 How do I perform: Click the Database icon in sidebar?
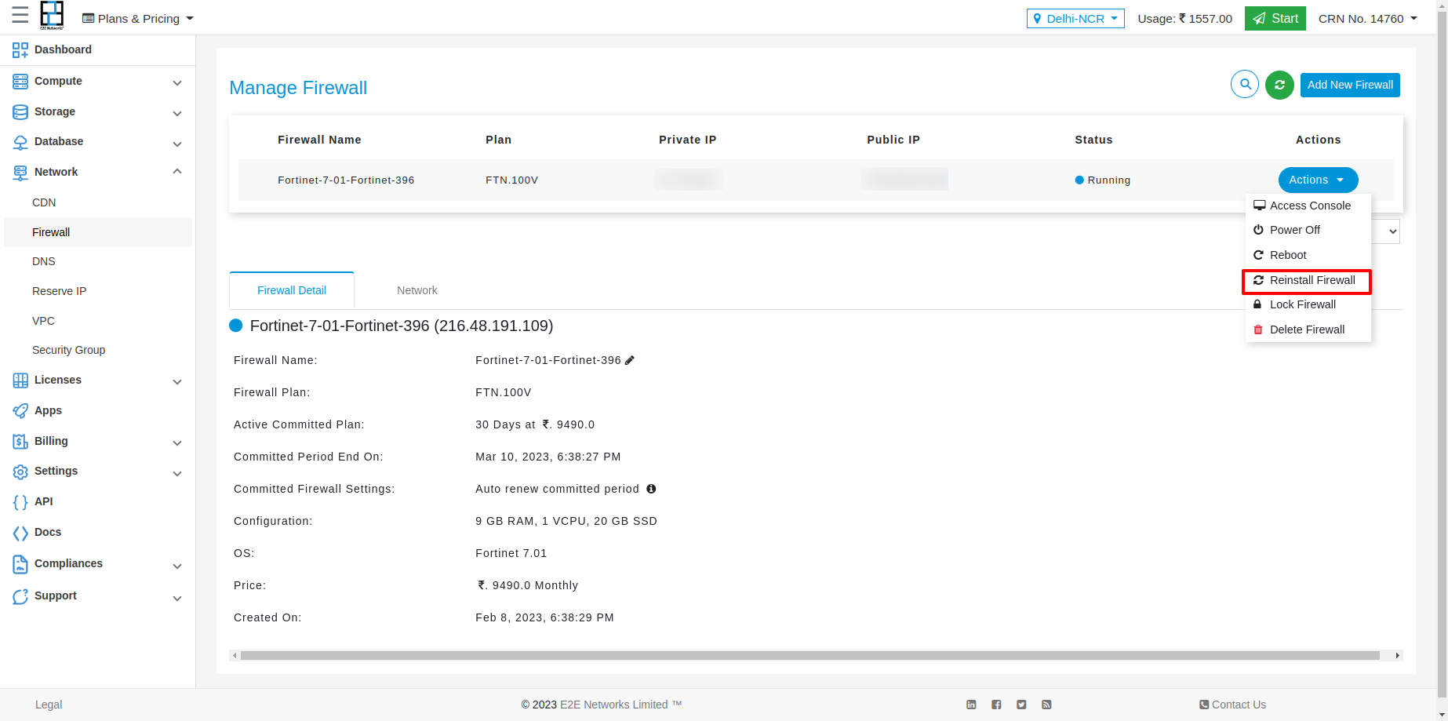[x=20, y=142]
